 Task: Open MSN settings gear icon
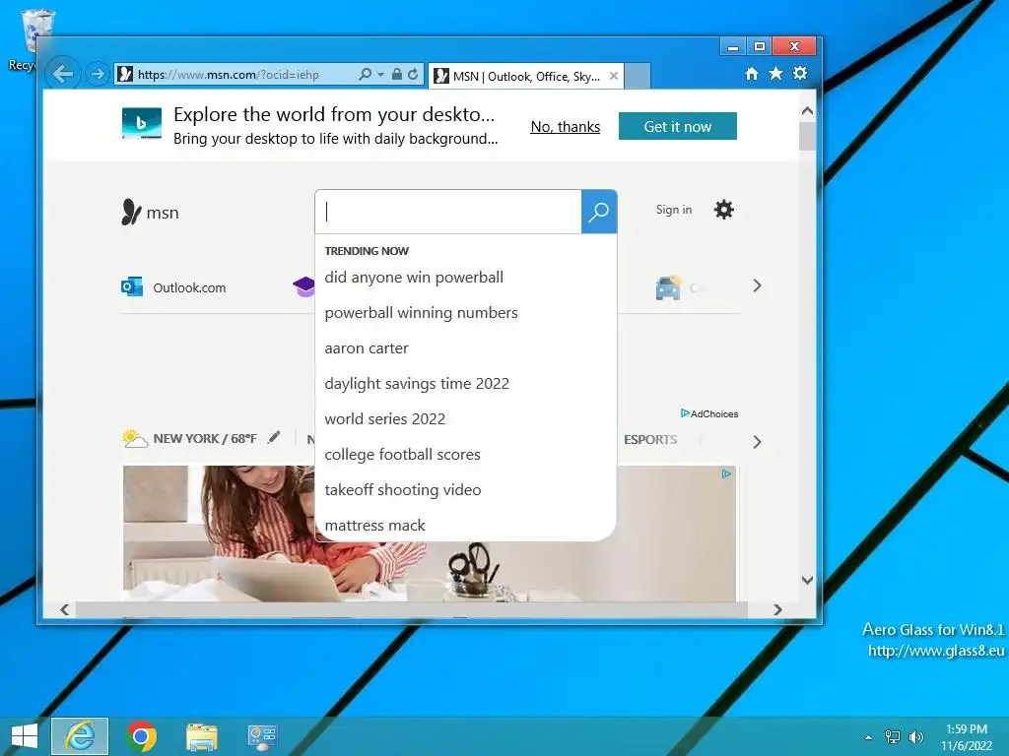pyautogui.click(x=724, y=210)
